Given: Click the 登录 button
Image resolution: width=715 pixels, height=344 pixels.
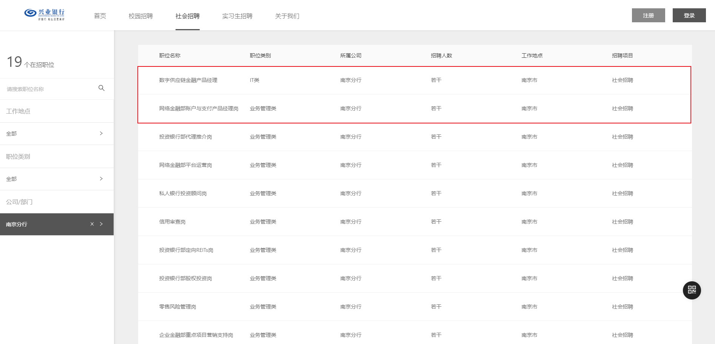Looking at the screenshot, I should (x=689, y=15).
